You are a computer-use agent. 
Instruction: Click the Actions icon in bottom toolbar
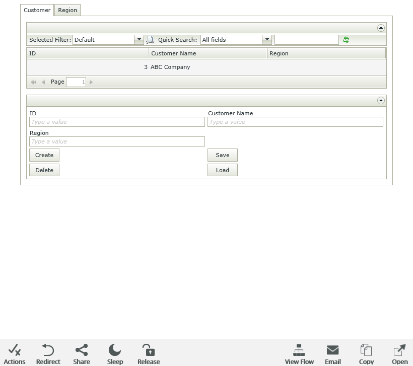point(15,350)
